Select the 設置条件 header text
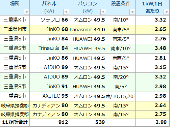Screen dimensions: 170x127 pos(121,4)
